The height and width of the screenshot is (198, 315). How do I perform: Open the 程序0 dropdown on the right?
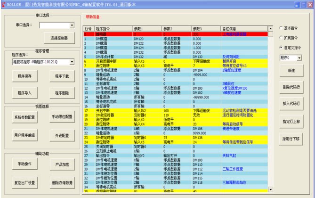pyautogui.click(x=291, y=58)
